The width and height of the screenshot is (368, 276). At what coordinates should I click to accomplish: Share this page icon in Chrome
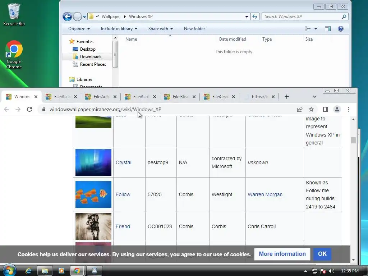pos(300,109)
